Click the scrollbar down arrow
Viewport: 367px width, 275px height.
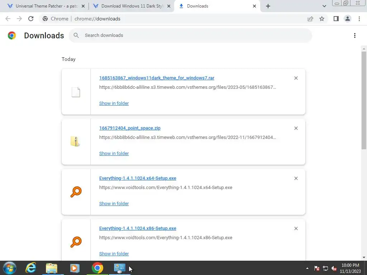coord(364,258)
